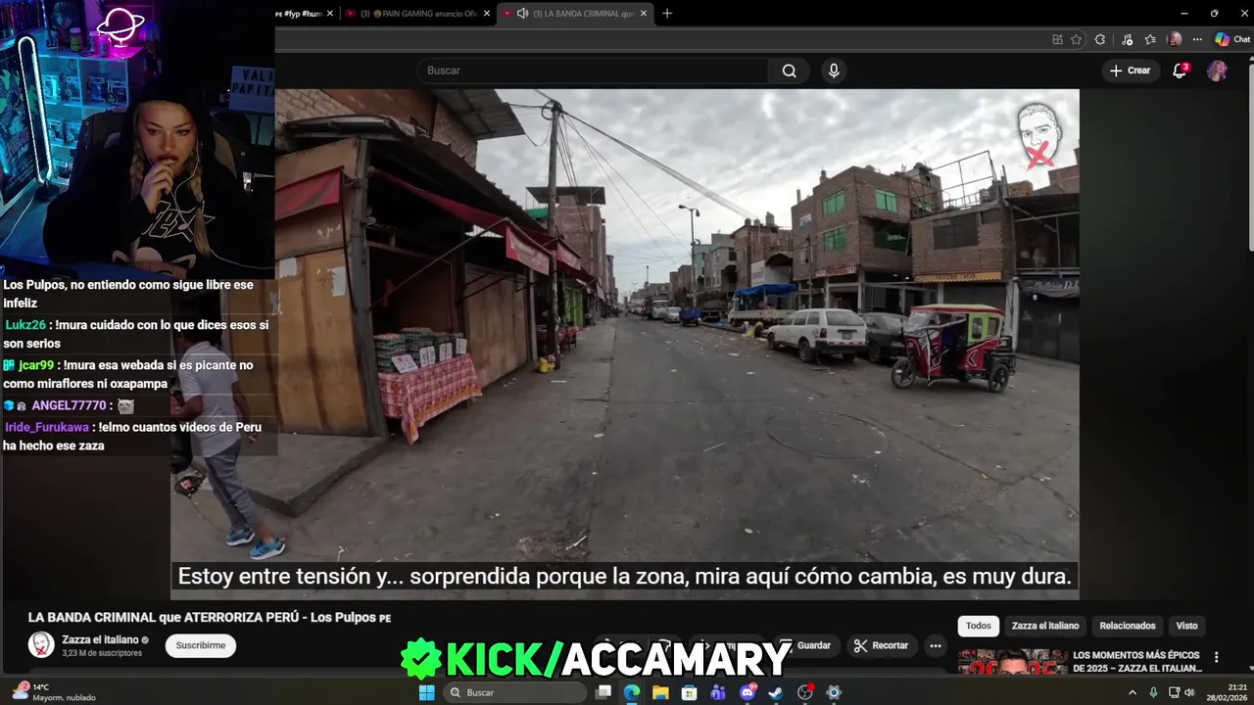Open LOS MOMENTOS MÁS ÉPICOS video thumbnail

(1012, 663)
